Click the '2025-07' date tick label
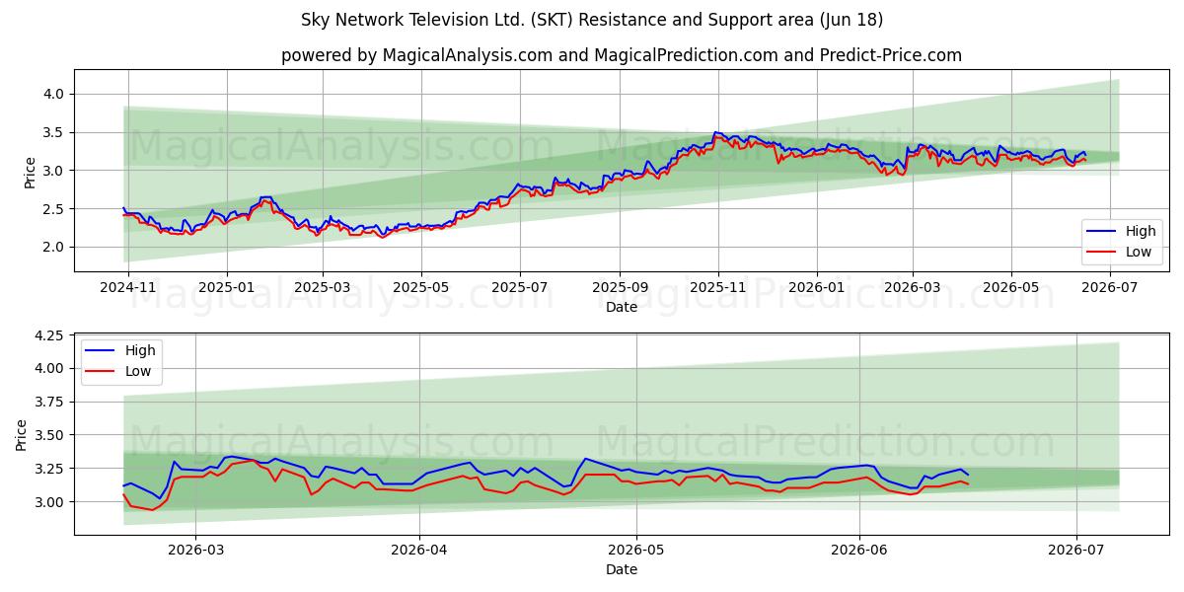This screenshot has width=1184, height=592. pyautogui.click(x=520, y=287)
